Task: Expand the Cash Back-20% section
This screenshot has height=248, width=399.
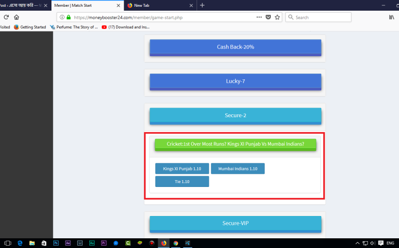Action: [235, 47]
